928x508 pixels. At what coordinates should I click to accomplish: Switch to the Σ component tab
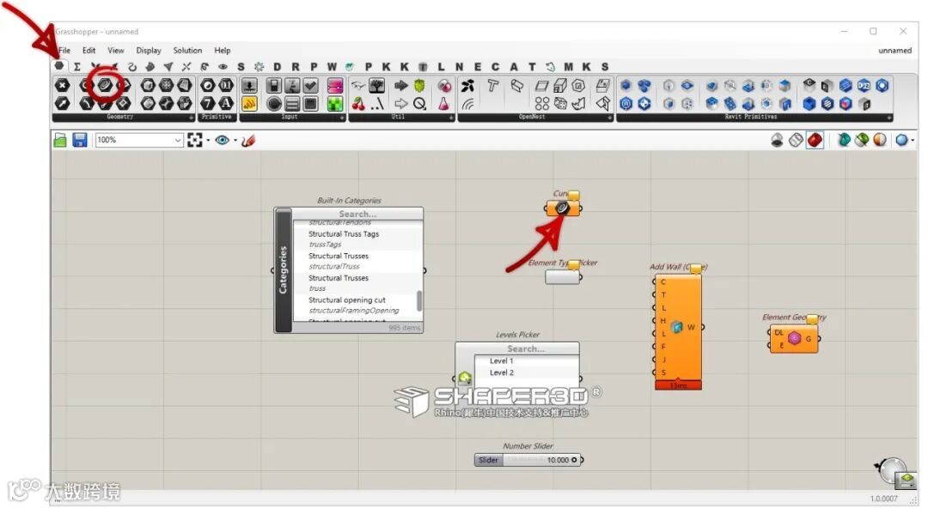(x=77, y=67)
